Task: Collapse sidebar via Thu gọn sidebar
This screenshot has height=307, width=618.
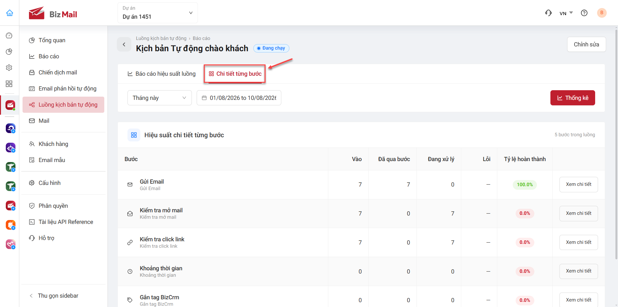Action: (54, 296)
